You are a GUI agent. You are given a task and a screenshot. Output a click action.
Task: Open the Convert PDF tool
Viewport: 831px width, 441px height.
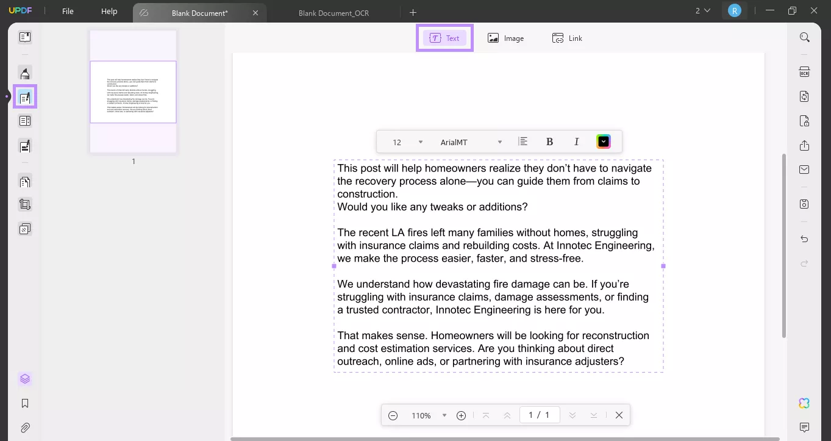[x=805, y=96]
